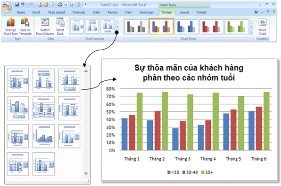The width and height of the screenshot is (281, 186).
Task: Open the Developer tab
Action: [147, 12]
